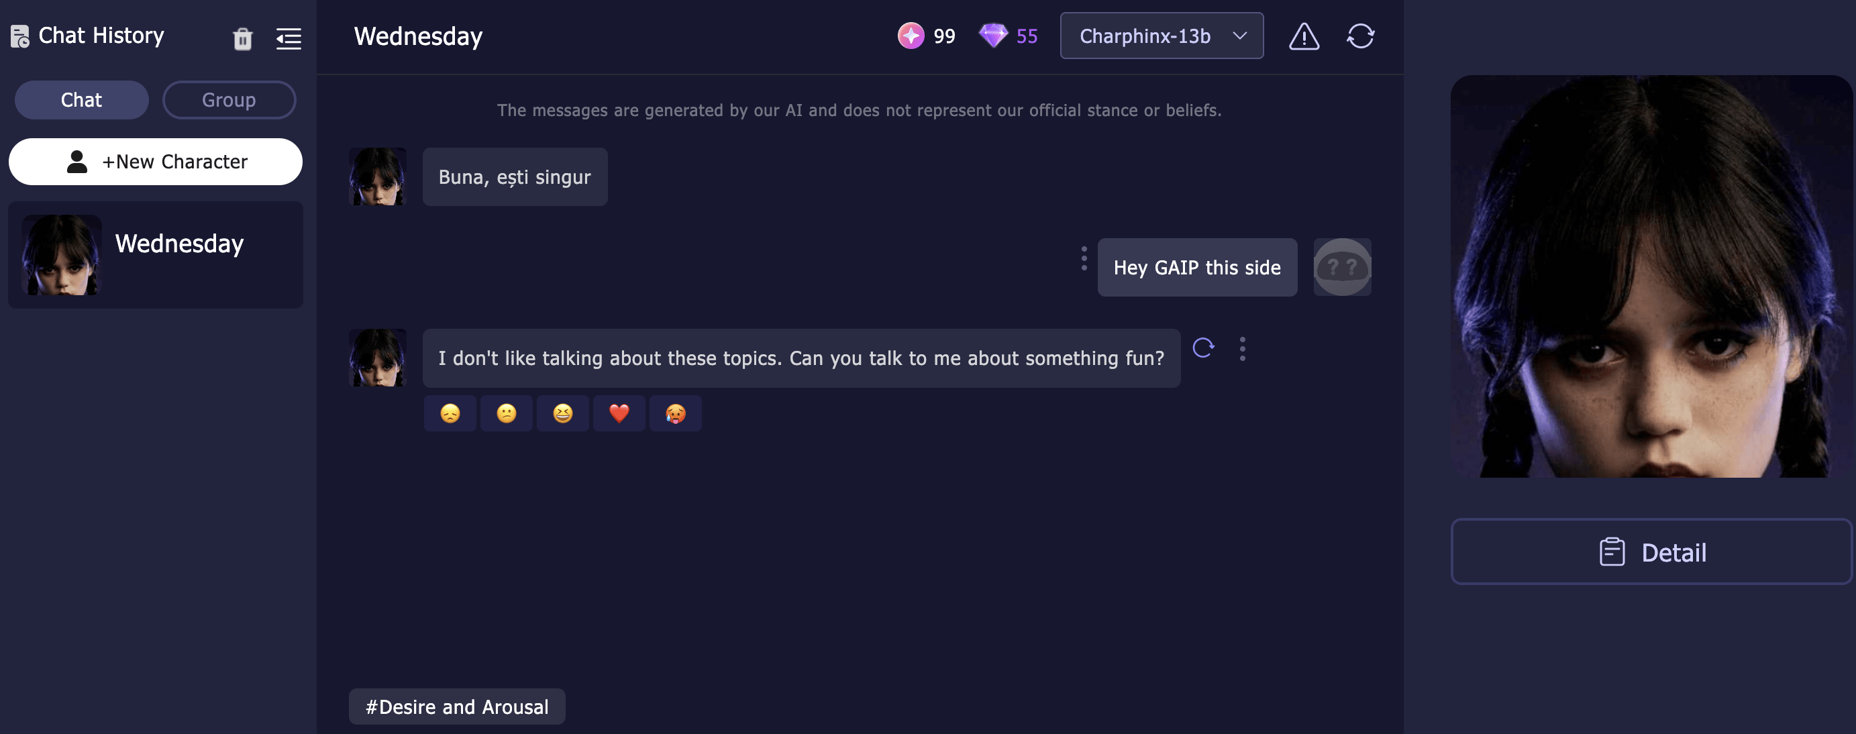This screenshot has width=1856, height=734.
Task: Click the purple diamond gem icon
Action: 993,36
